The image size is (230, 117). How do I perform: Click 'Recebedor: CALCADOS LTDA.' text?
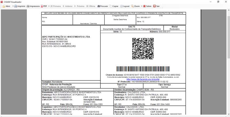[x=129, y=107]
